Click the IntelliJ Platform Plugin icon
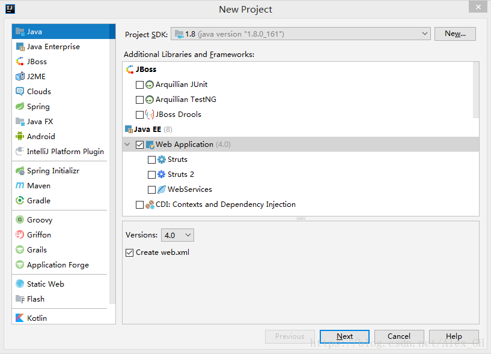This screenshot has width=491, height=355. (x=20, y=151)
